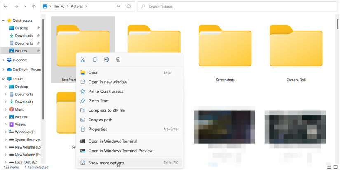Open OneDrive - Personal in sidebar
The width and height of the screenshot is (340, 170).
[27, 70]
